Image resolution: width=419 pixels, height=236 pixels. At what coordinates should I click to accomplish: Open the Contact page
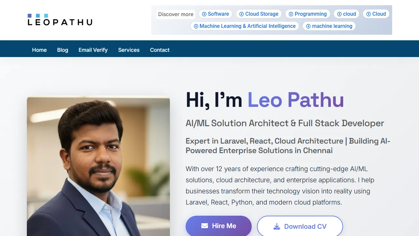160,50
